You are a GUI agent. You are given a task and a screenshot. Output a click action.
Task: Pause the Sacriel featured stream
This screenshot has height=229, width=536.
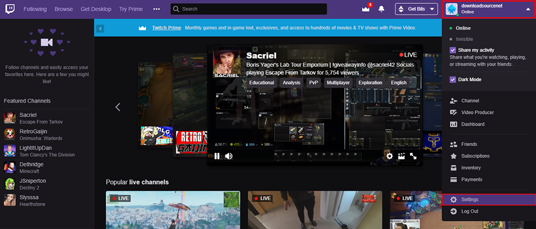pos(217,156)
